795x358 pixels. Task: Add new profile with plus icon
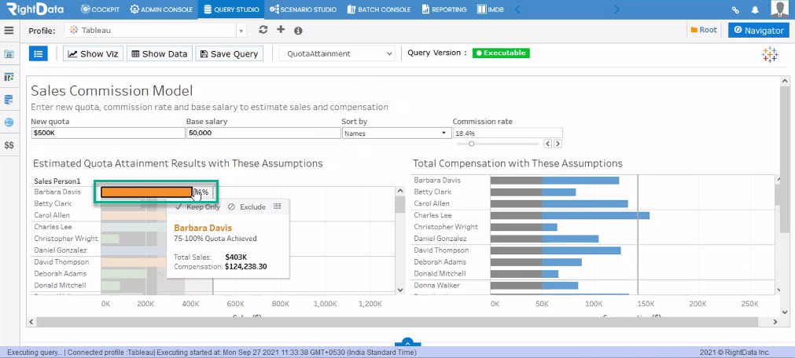[281, 29]
